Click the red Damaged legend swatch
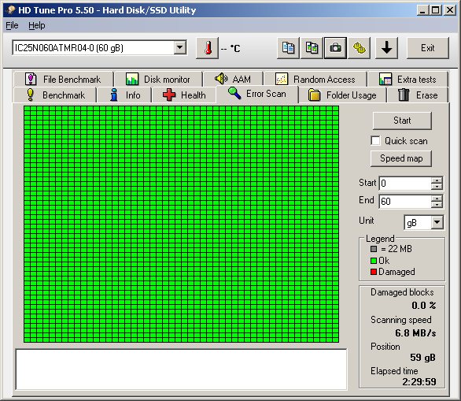461x401 pixels. coord(374,272)
